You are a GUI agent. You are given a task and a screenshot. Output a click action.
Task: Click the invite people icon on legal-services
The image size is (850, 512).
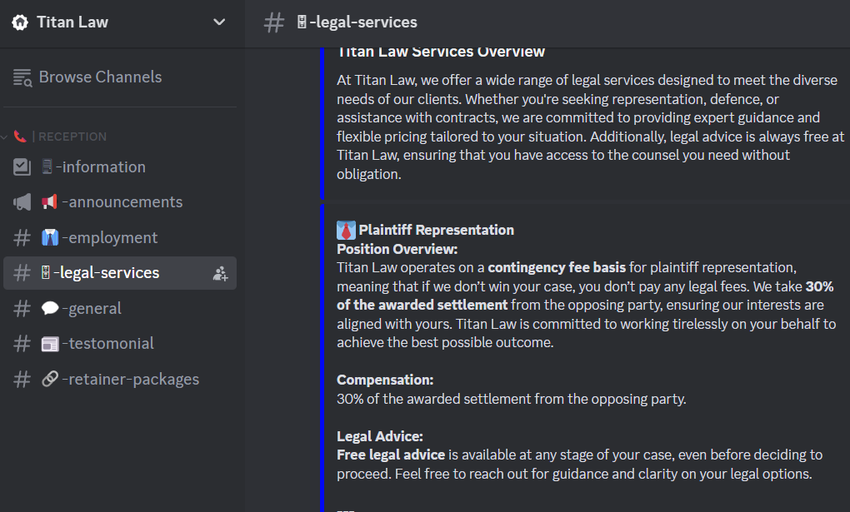pos(220,274)
